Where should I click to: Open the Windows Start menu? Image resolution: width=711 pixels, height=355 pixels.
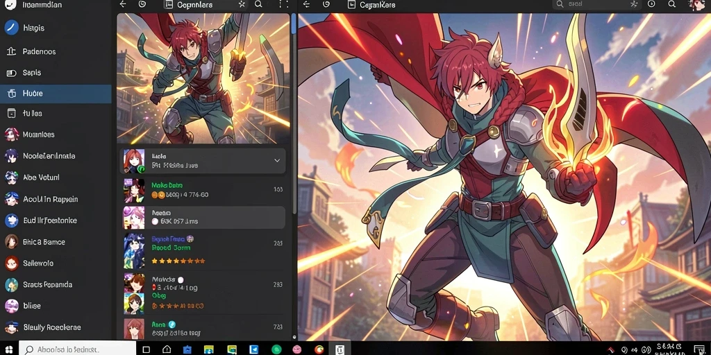click(8, 349)
